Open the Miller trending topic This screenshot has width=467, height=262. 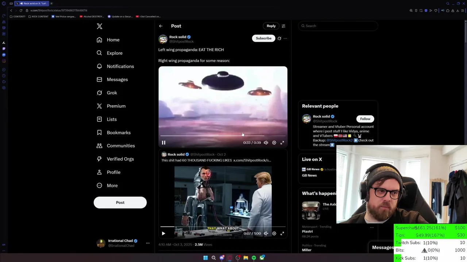pos(306,250)
